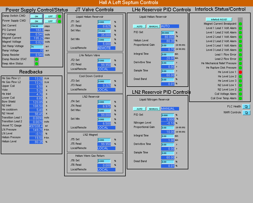This screenshot has height=203, width=253.
Task: Turn Power Supply CMD ON
Action: [x=37, y=21]
